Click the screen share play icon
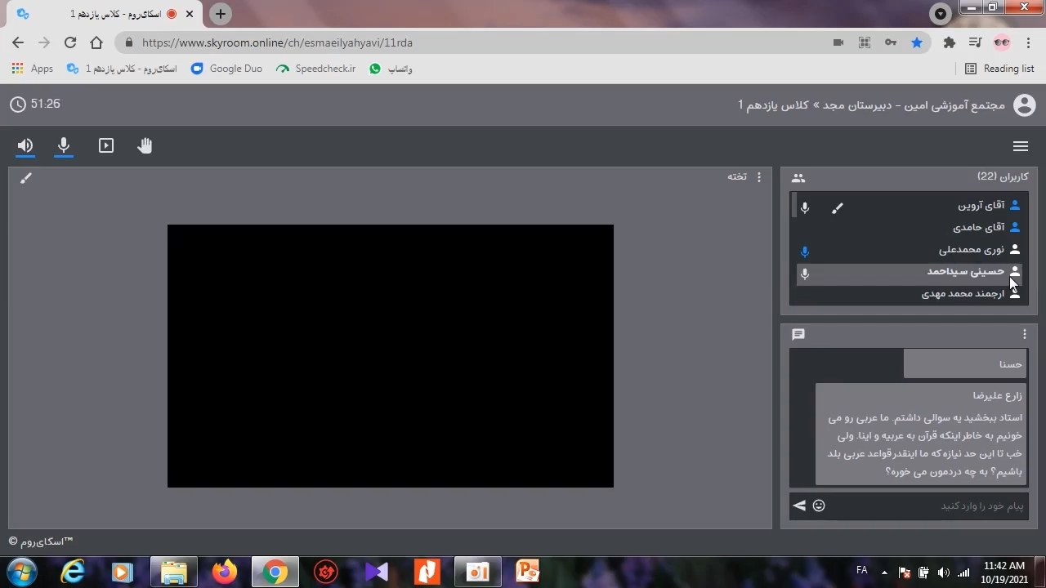The image size is (1046, 588). coord(106,145)
